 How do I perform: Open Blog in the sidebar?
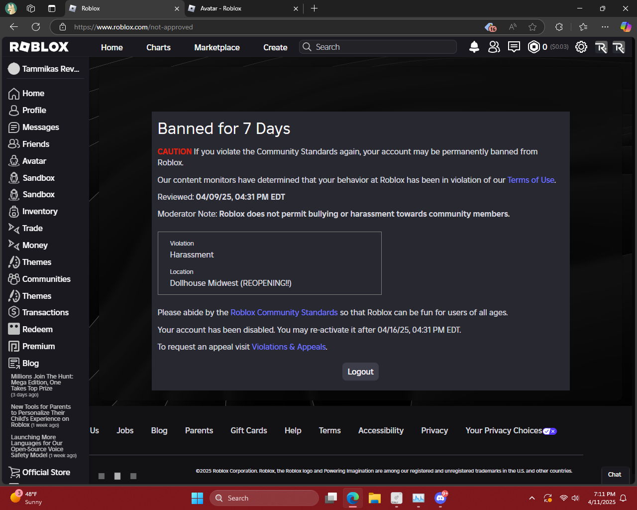23,364
